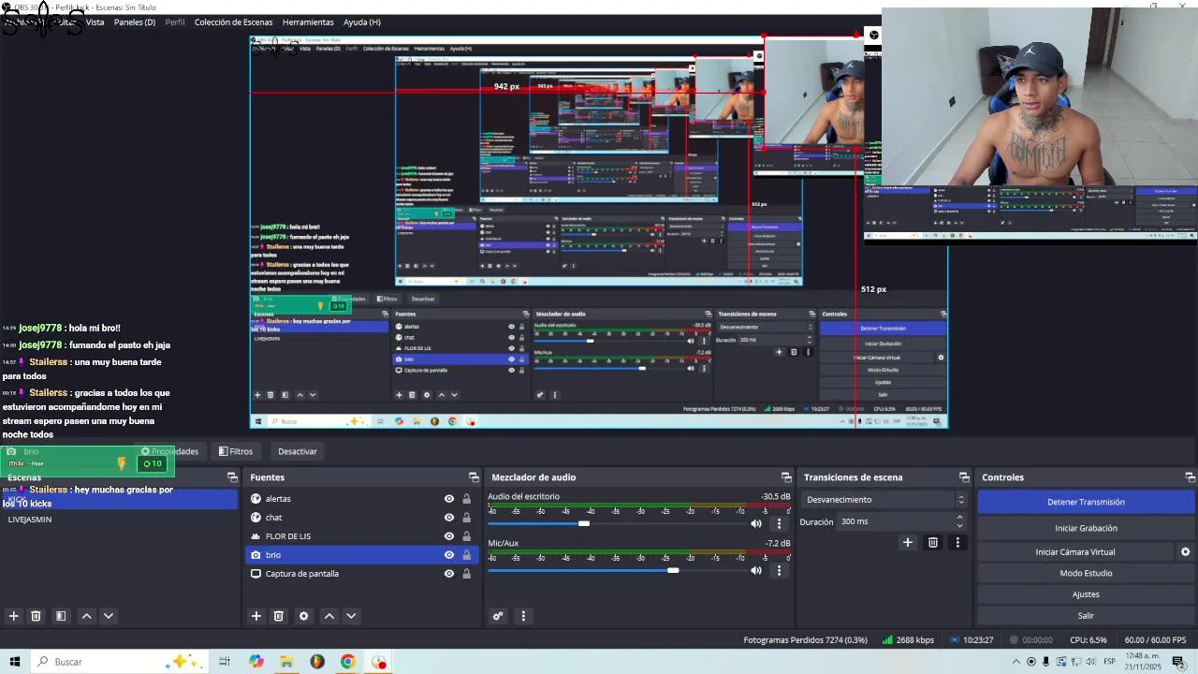This screenshot has height=674, width=1198.
Task: Hide the Captura de pantalla source
Action: coord(449,574)
